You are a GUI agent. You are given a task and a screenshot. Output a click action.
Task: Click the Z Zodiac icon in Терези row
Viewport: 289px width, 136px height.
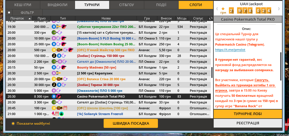54,85
